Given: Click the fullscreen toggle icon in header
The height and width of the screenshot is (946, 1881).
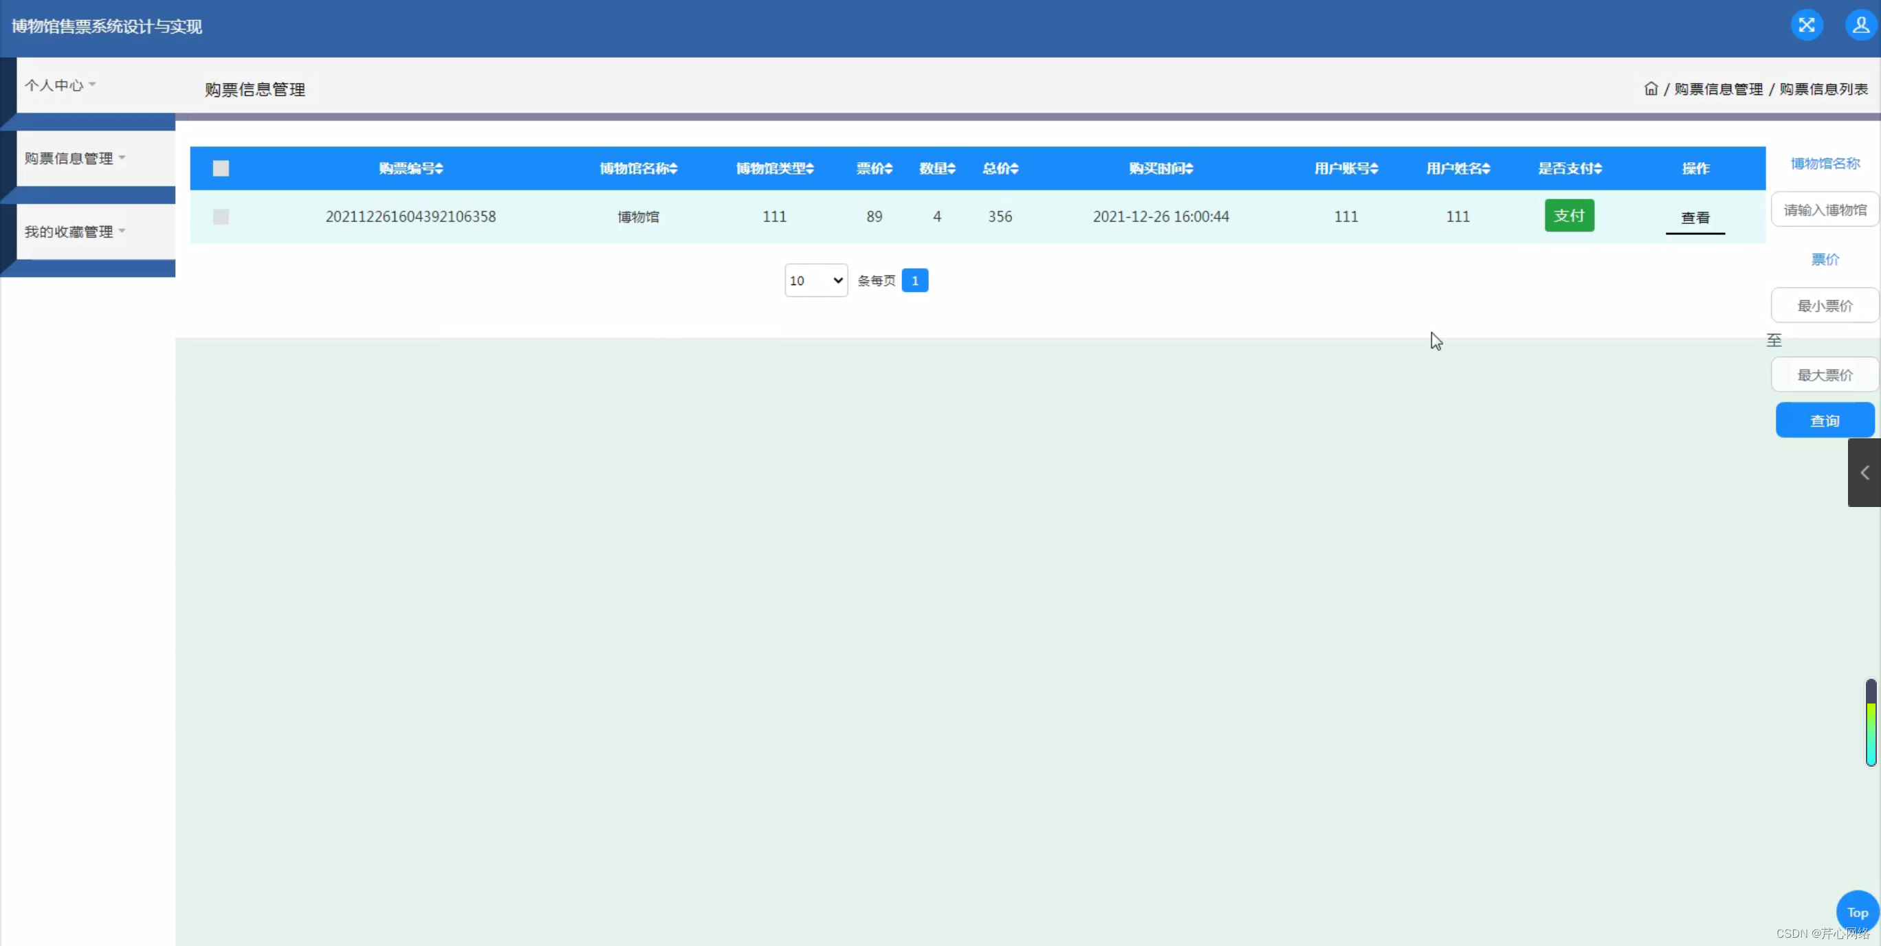Looking at the screenshot, I should pyautogui.click(x=1806, y=25).
